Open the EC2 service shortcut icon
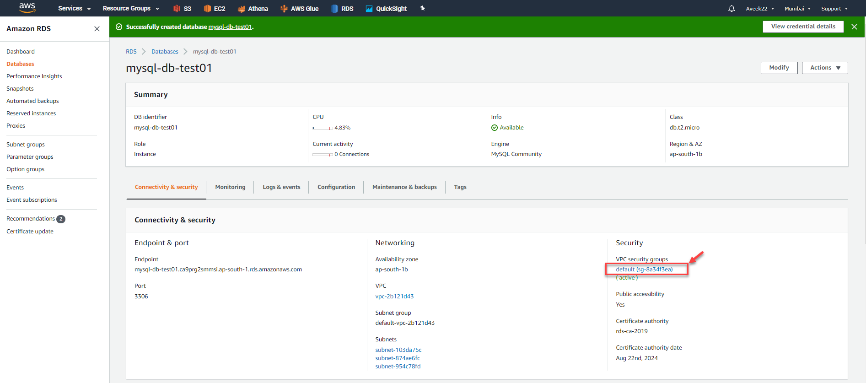 pyautogui.click(x=207, y=8)
